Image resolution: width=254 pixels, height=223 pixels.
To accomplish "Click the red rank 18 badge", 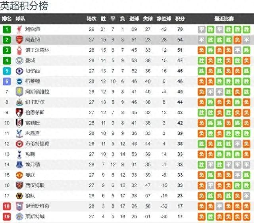I will pos(7,206).
